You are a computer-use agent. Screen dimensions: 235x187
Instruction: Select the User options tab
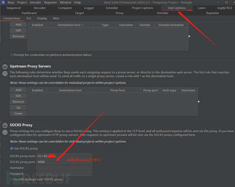177,8
